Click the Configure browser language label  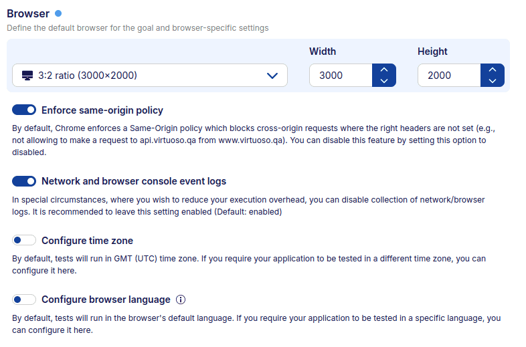tap(106, 300)
